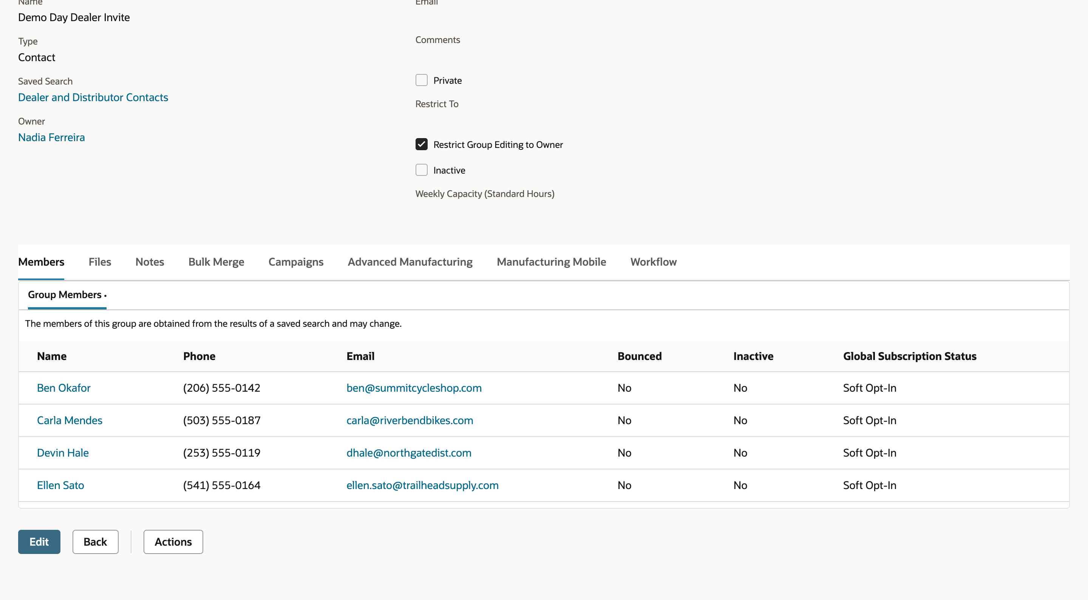This screenshot has width=1088, height=600.
Task: Select the Manufacturing Mobile tab
Action: point(551,262)
